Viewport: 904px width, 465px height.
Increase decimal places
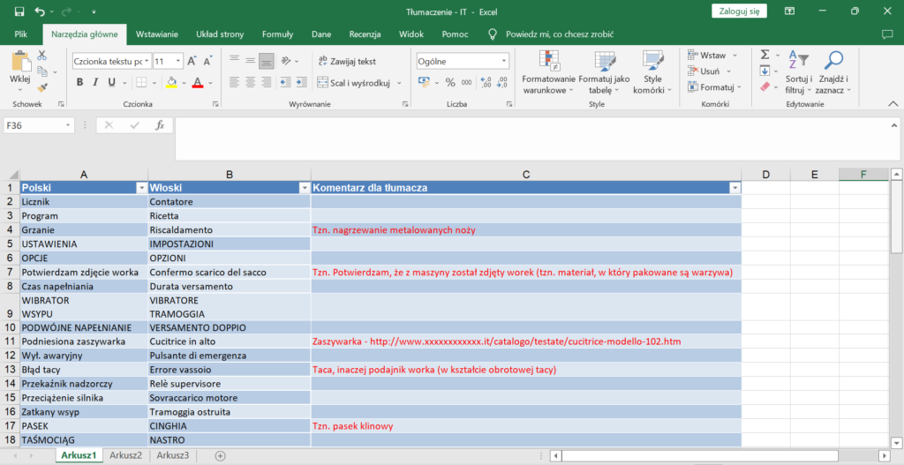click(x=486, y=82)
